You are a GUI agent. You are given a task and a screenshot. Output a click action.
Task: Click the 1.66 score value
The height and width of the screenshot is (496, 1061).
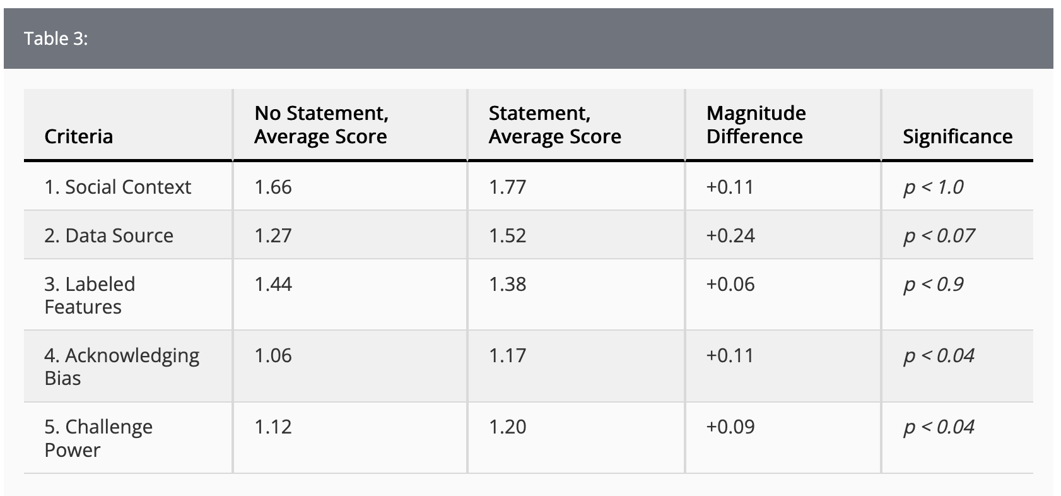[273, 187]
